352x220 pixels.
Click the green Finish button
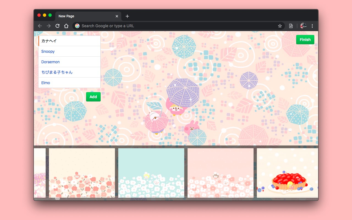point(305,40)
